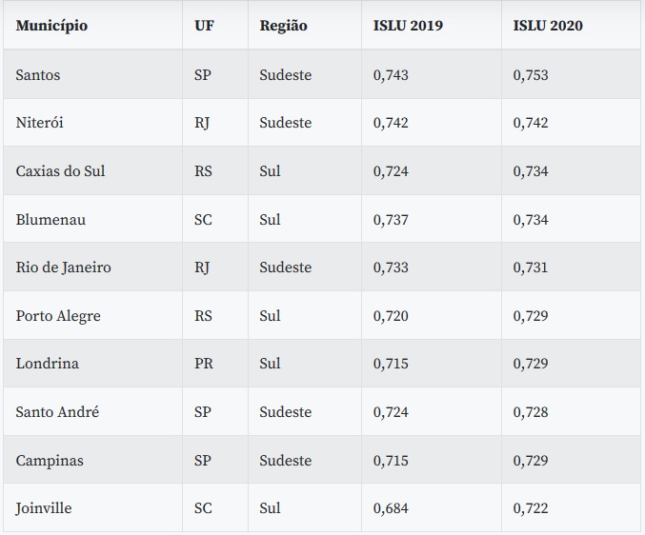The width and height of the screenshot is (645, 535).
Task: Select the Londrina municipality cell
Action: pos(48,364)
